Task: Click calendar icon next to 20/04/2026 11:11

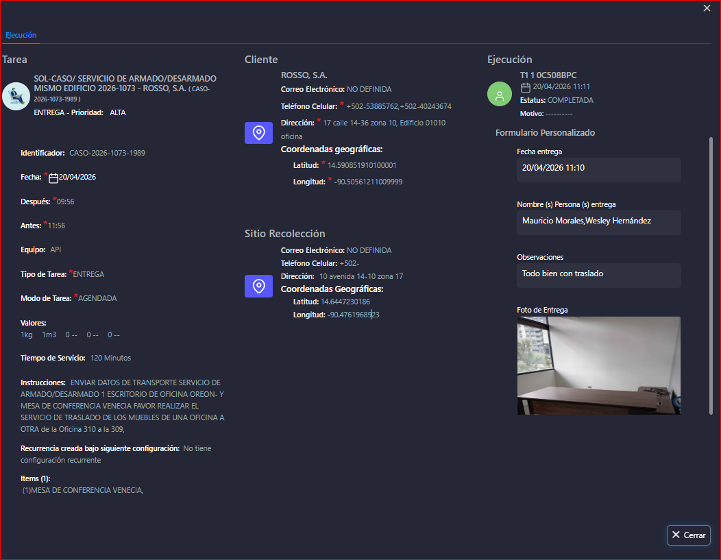Action: pos(526,87)
